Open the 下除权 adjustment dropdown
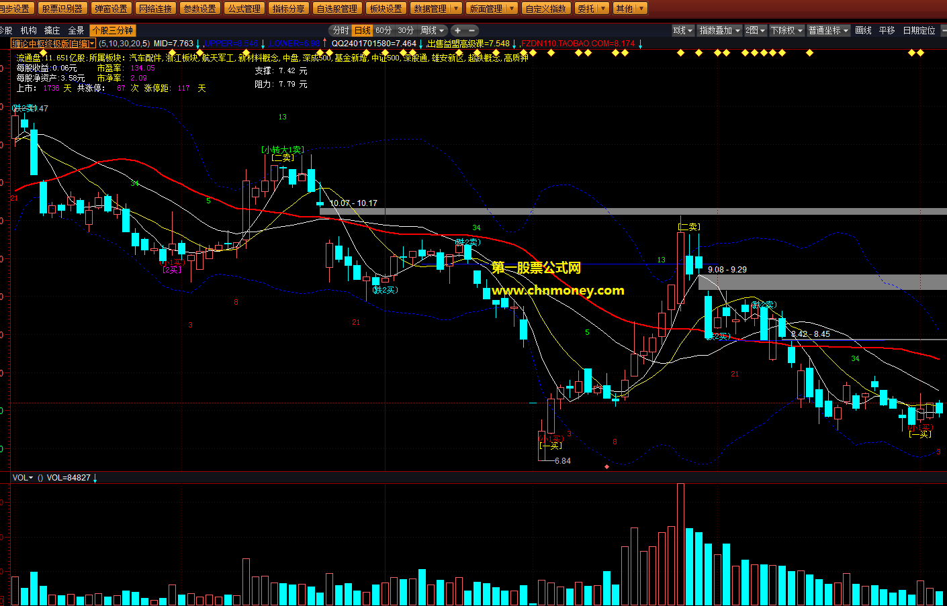The height and width of the screenshot is (606, 947). pyautogui.click(x=786, y=30)
